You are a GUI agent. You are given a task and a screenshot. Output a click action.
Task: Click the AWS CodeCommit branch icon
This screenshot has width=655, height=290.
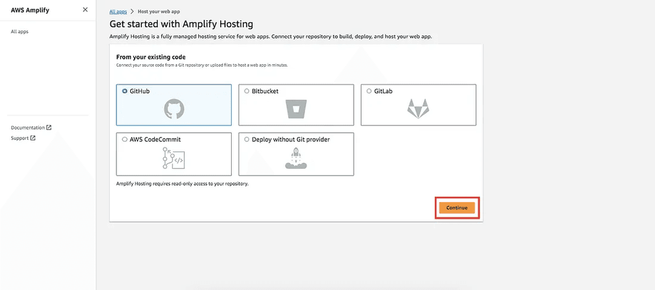(x=174, y=159)
